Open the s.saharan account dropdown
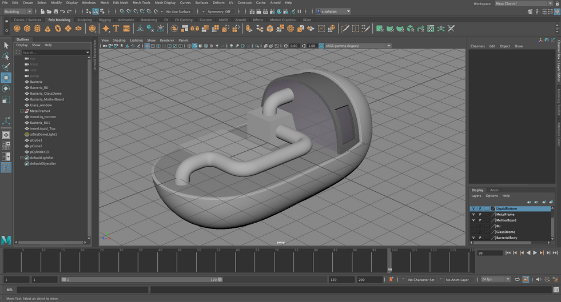 (x=333, y=11)
